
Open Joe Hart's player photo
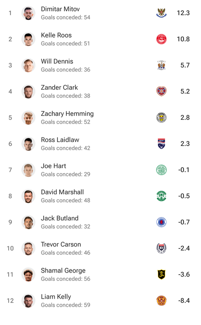coord(29,170)
